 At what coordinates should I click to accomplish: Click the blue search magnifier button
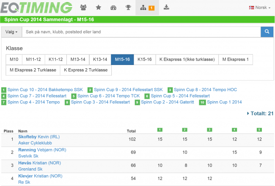pyautogui.click(x=267, y=32)
